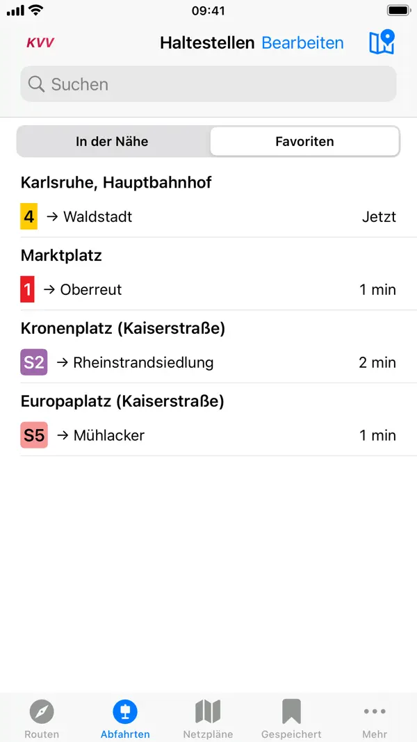Open the map view icon top right

[382, 42]
